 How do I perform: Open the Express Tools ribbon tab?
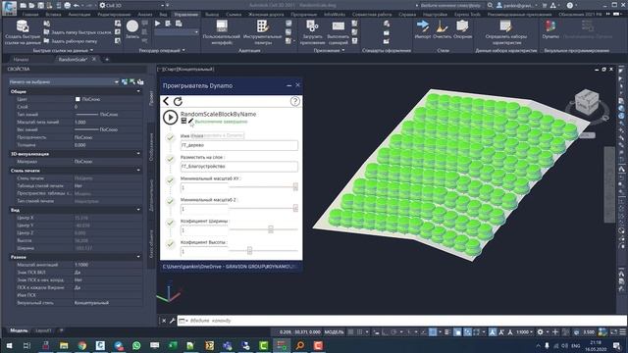click(x=467, y=14)
